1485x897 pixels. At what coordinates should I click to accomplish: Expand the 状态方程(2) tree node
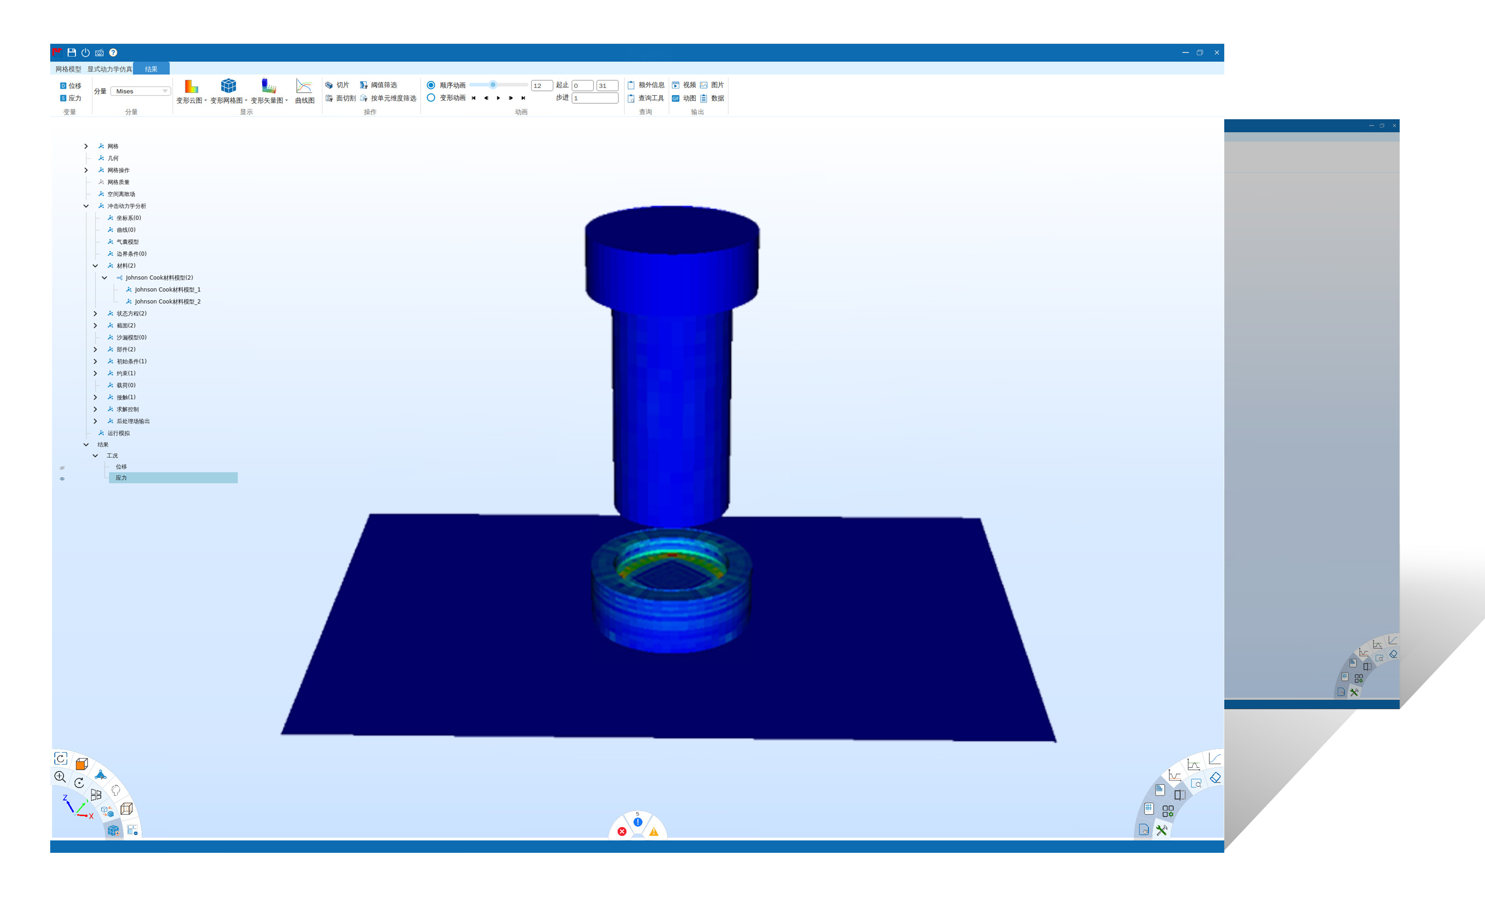95,313
